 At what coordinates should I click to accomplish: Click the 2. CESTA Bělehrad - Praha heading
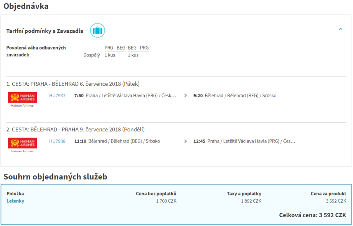75,130
